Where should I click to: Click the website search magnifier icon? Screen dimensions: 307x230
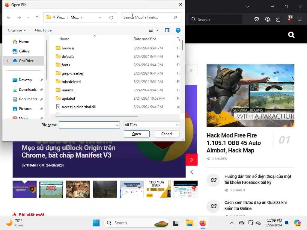tap(291, 35)
